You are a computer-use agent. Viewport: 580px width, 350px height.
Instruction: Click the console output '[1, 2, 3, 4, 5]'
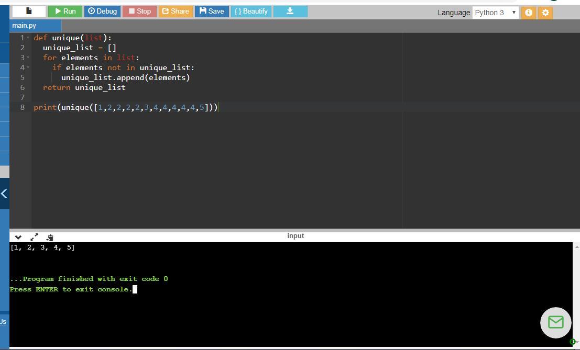[x=42, y=247]
